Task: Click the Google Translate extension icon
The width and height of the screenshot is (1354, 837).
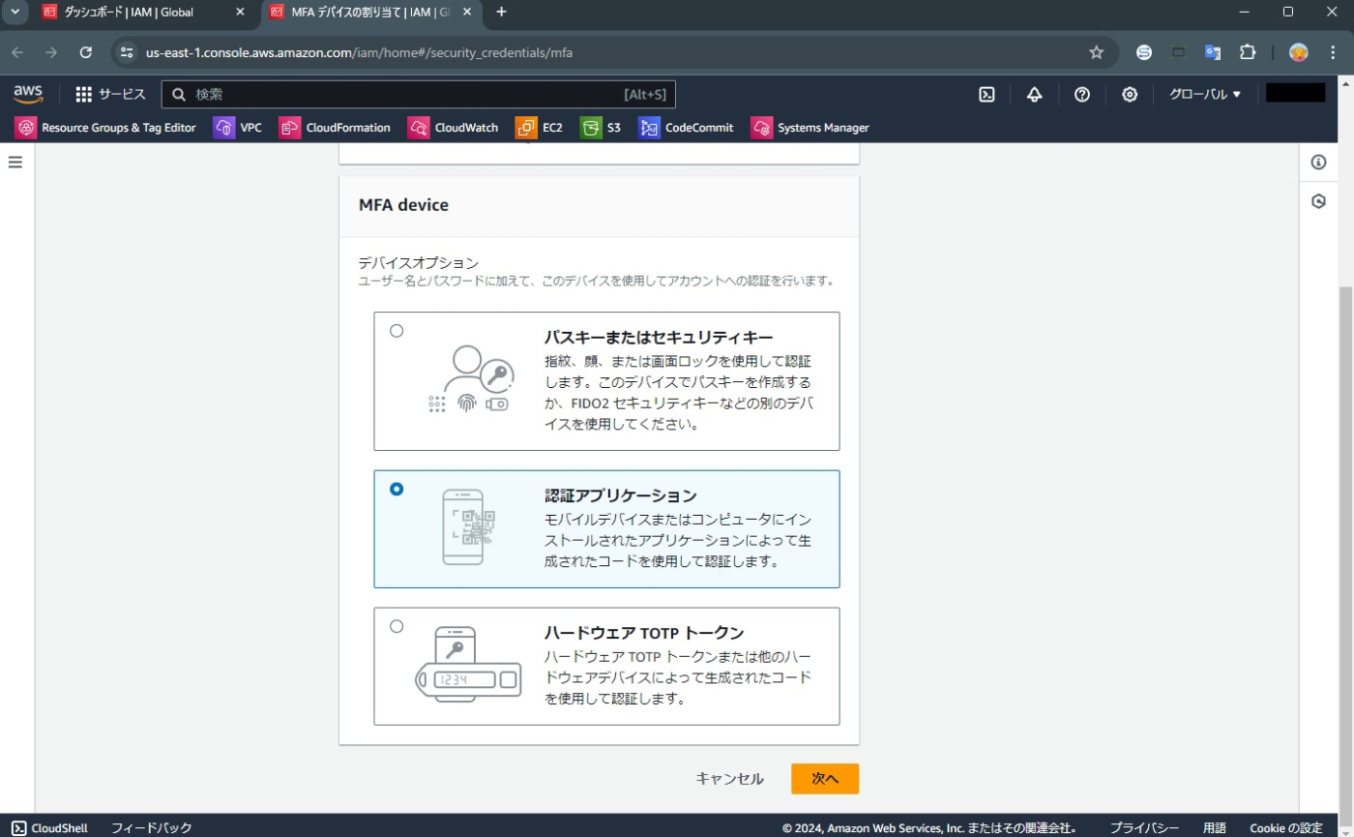Action: (x=1213, y=52)
